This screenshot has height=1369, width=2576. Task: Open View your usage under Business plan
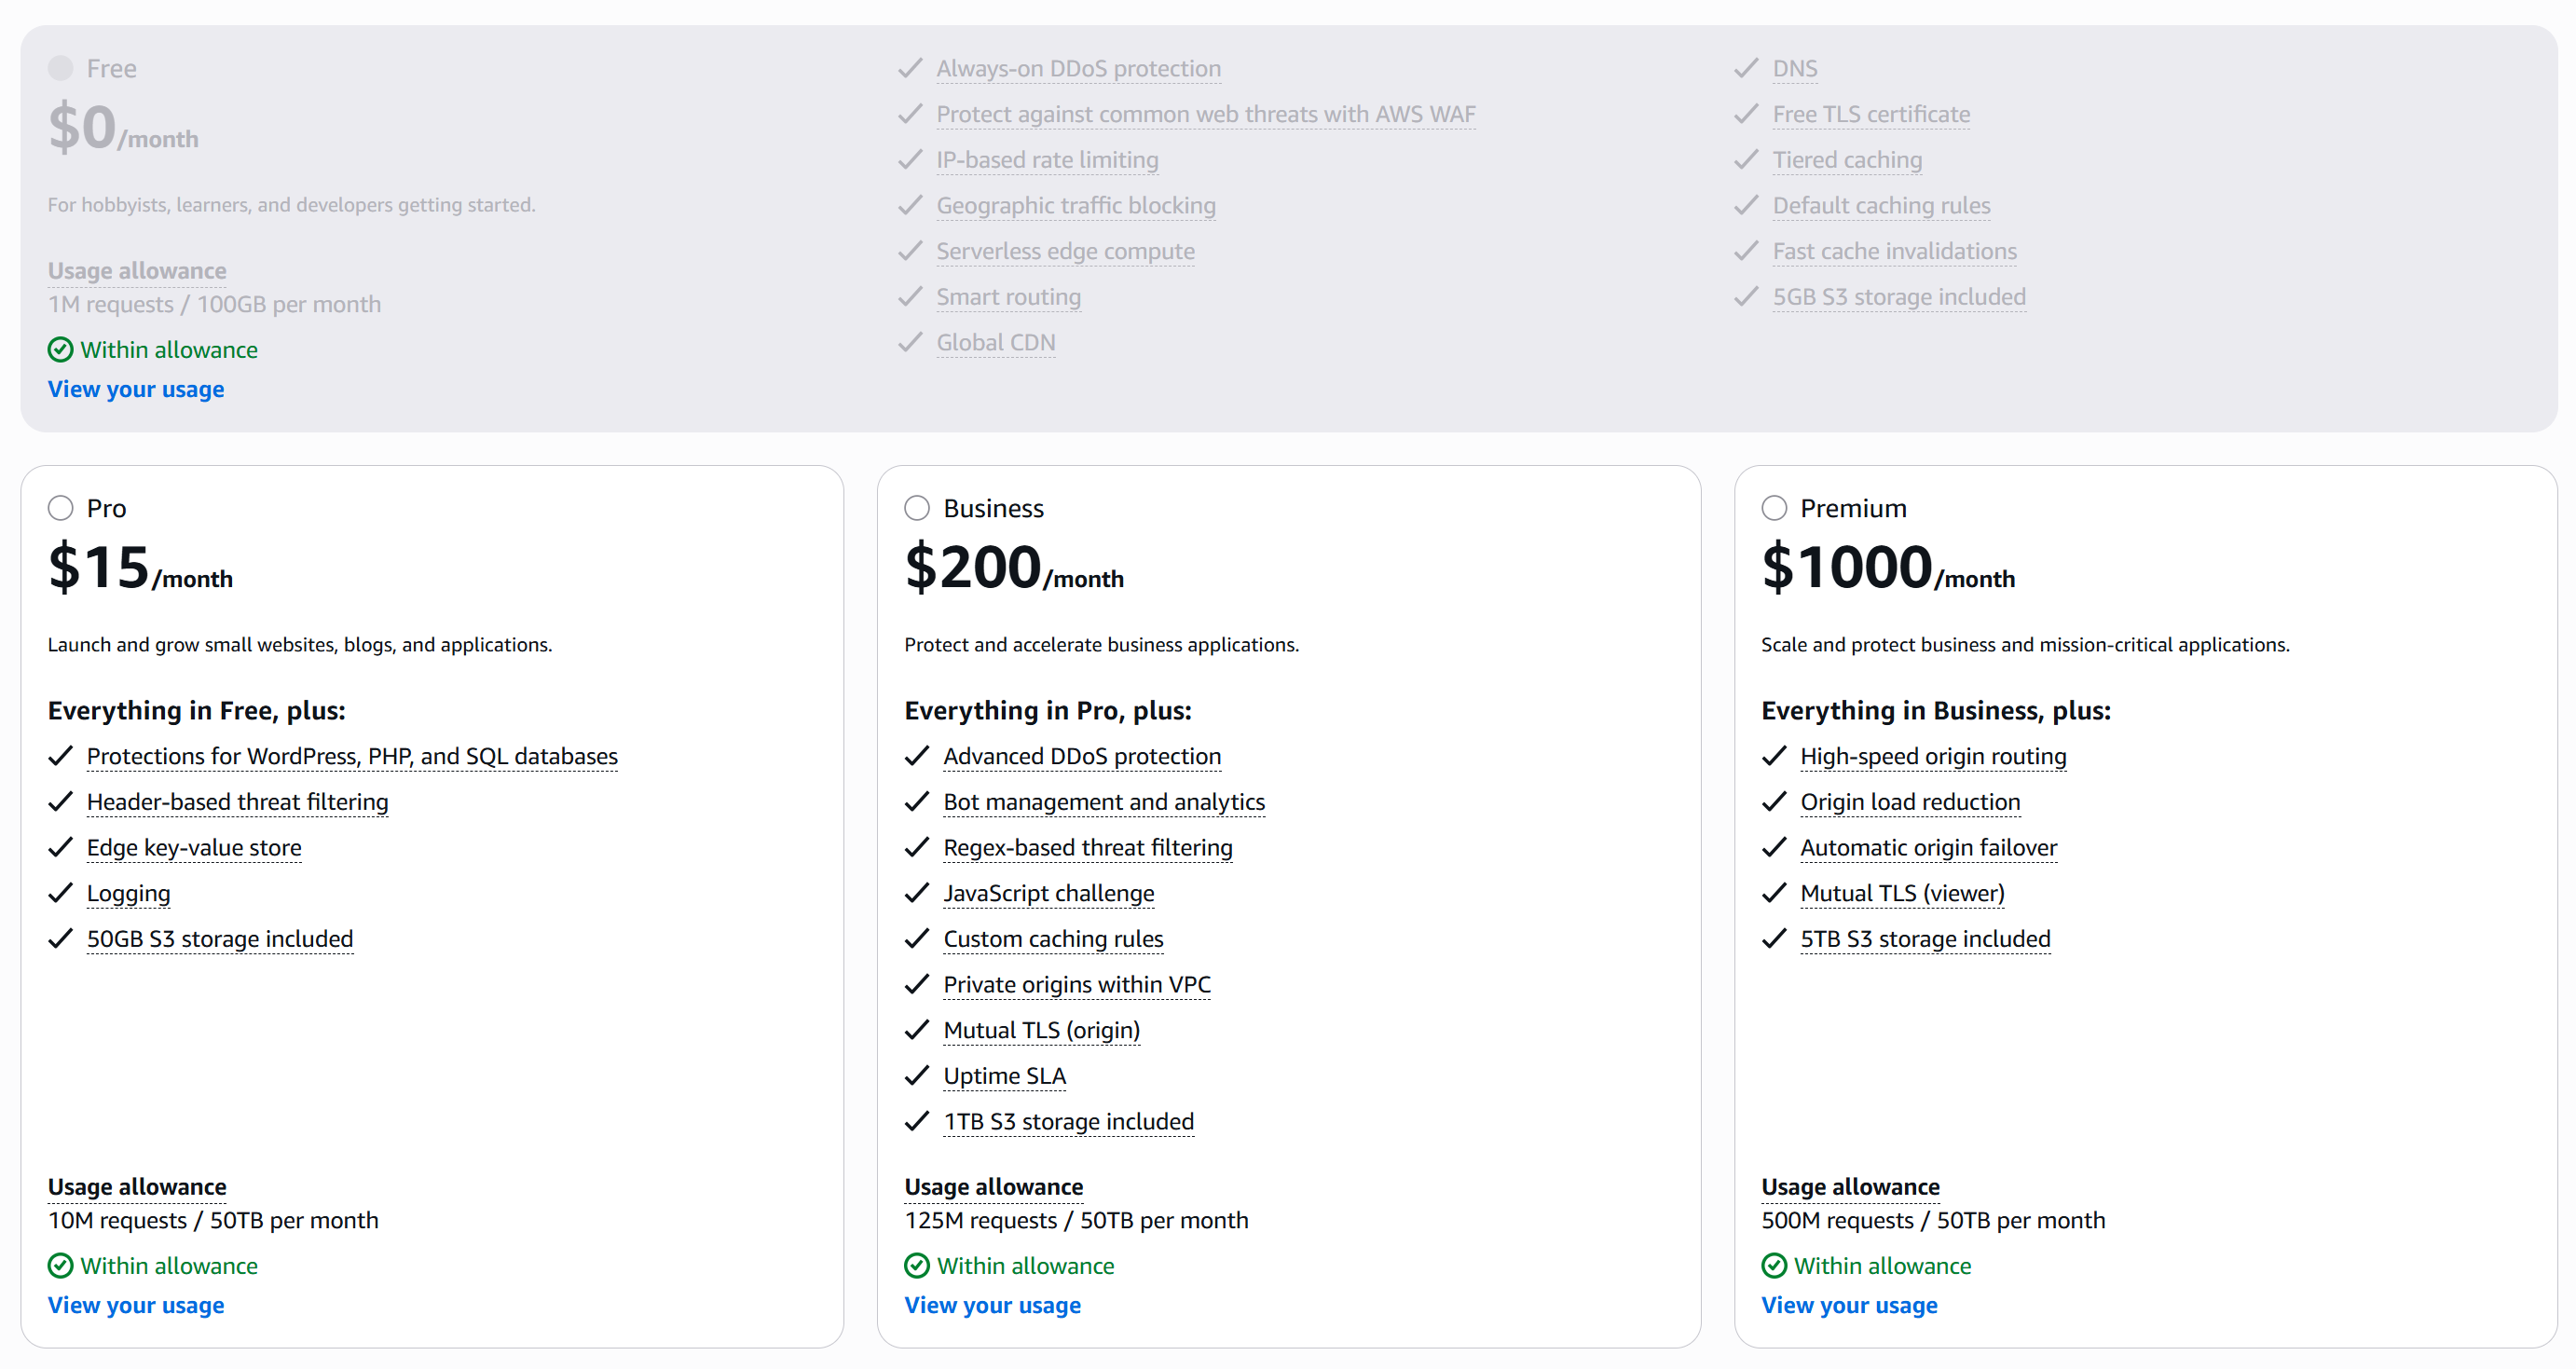pyautogui.click(x=992, y=1305)
